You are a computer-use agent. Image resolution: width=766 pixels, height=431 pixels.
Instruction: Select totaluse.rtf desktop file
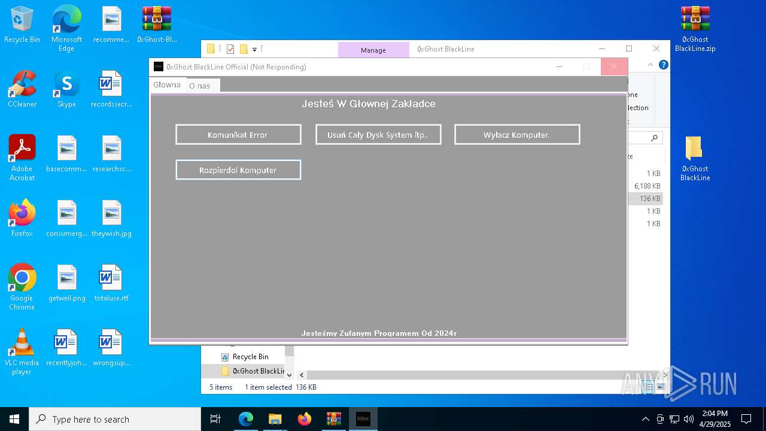point(111,283)
